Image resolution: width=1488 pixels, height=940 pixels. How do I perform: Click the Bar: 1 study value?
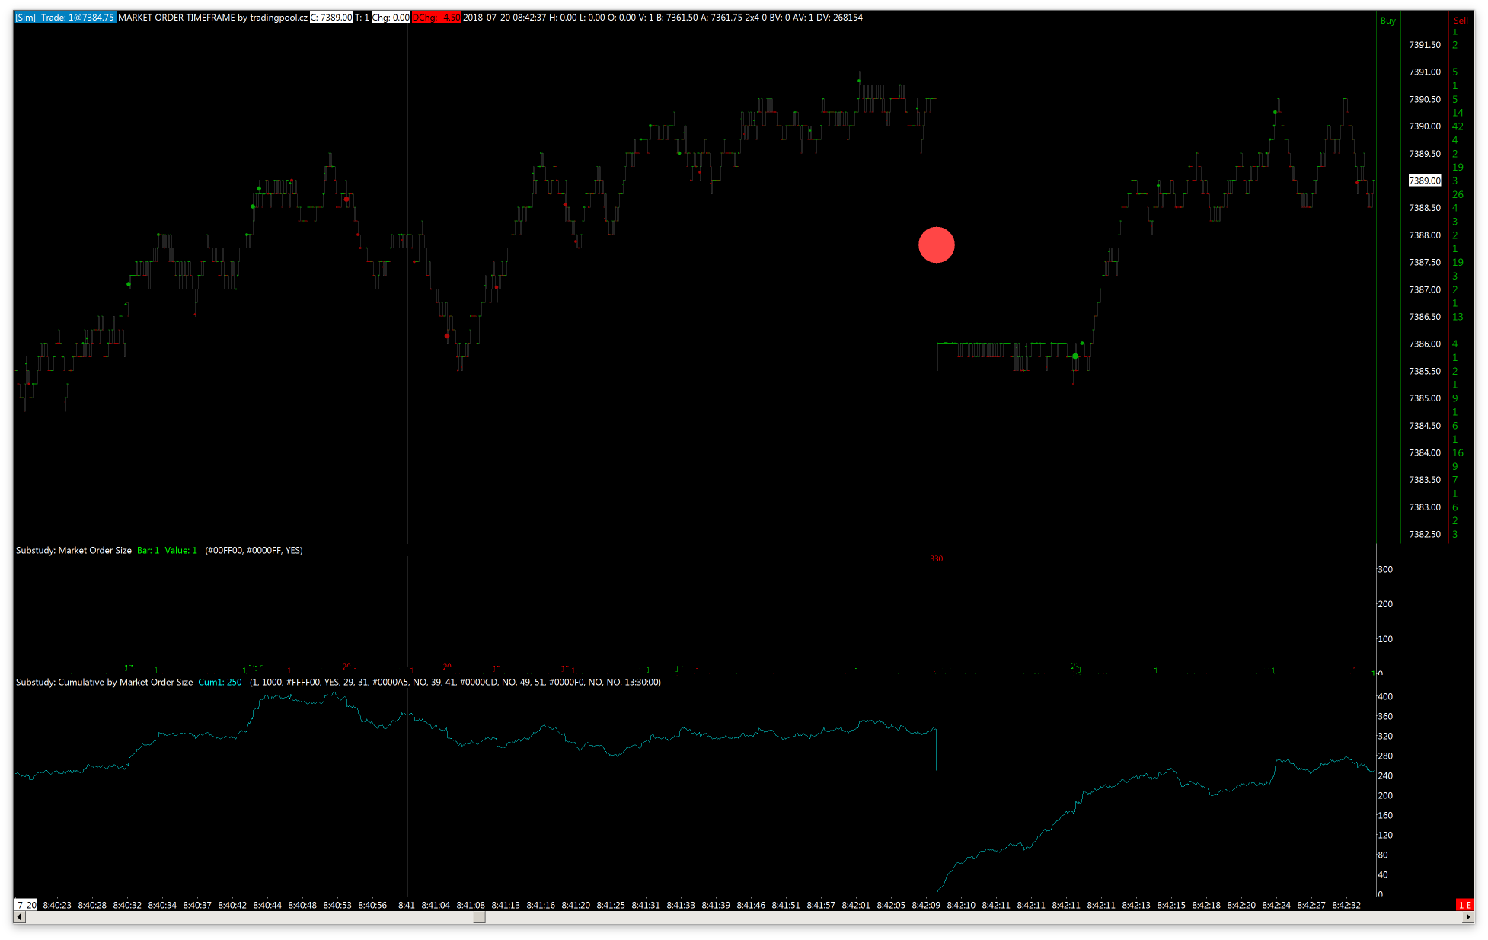pyautogui.click(x=148, y=551)
